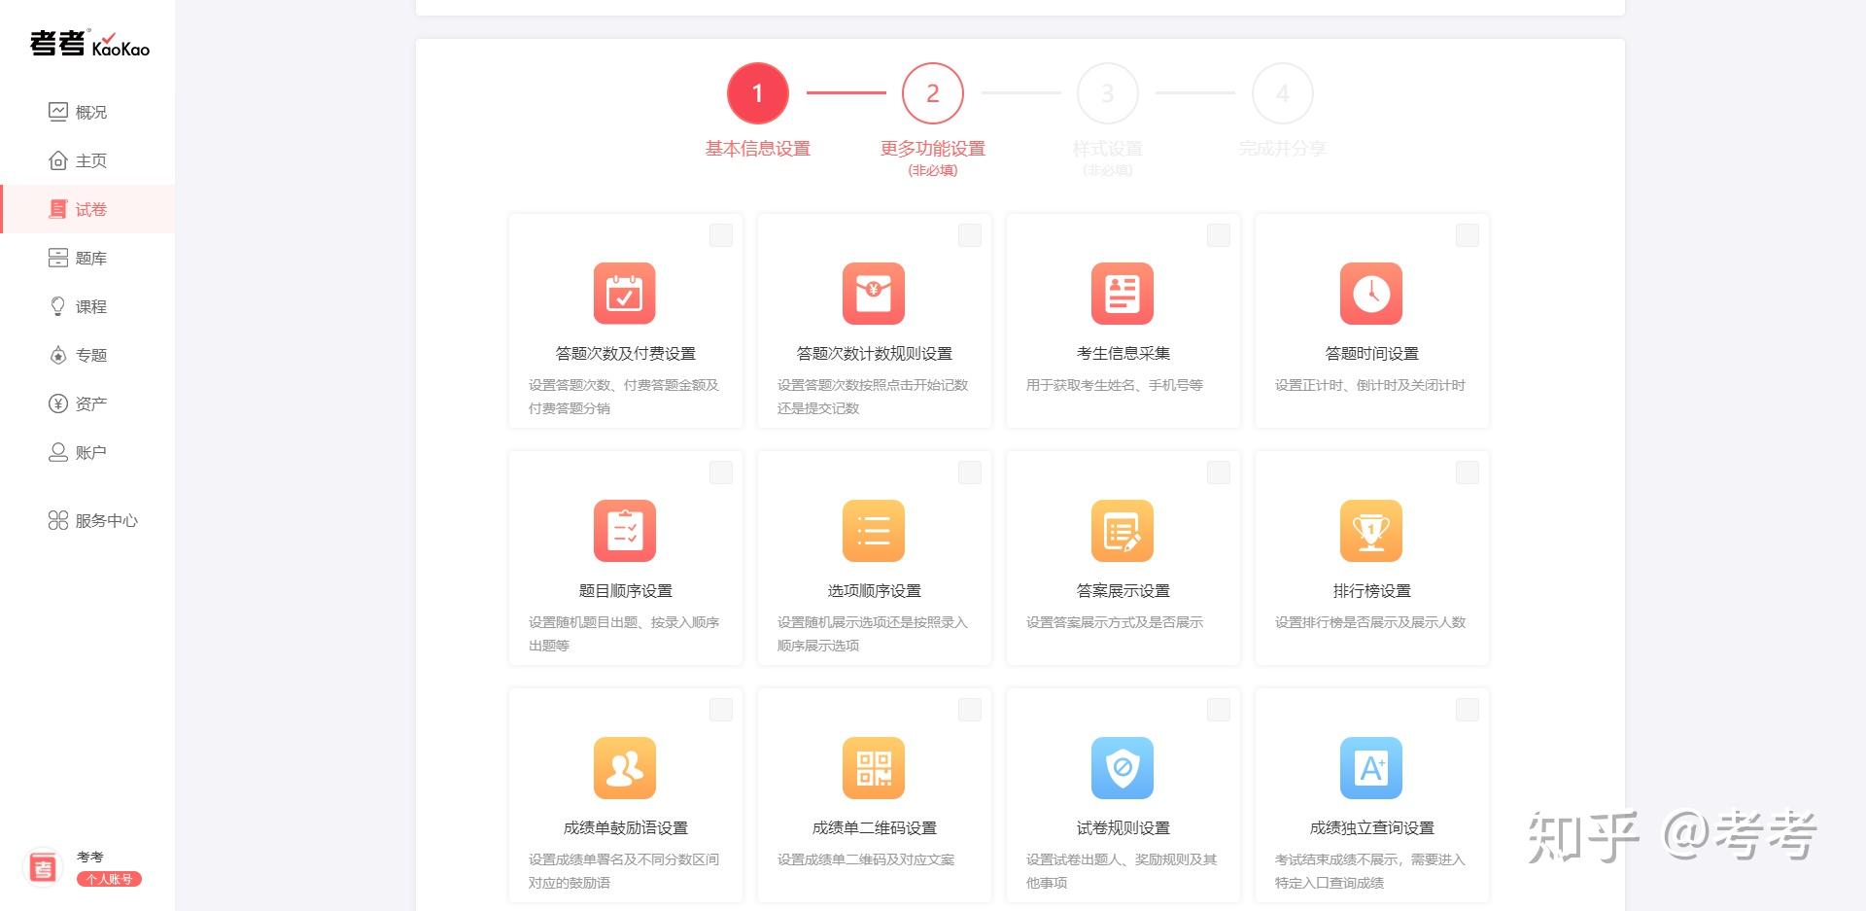Open 题库 menu label in sidebar
1866x911 pixels.
pos(91,258)
